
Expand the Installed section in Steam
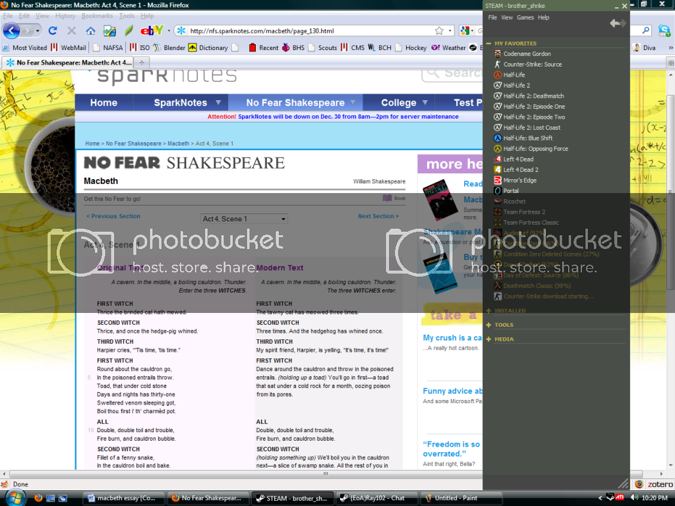click(488, 311)
